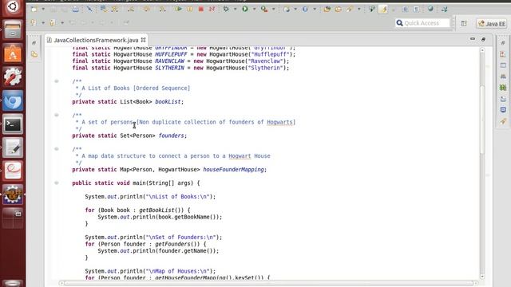Collapse the founders Javadoc comment fold

pyautogui.click(x=57, y=115)
